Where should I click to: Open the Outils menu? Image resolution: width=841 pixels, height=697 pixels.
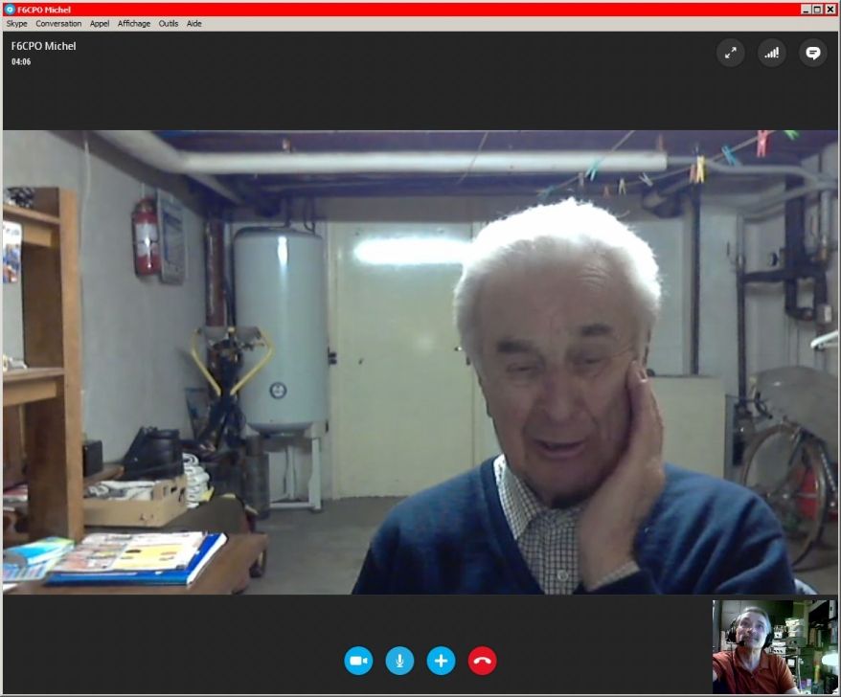169,24
